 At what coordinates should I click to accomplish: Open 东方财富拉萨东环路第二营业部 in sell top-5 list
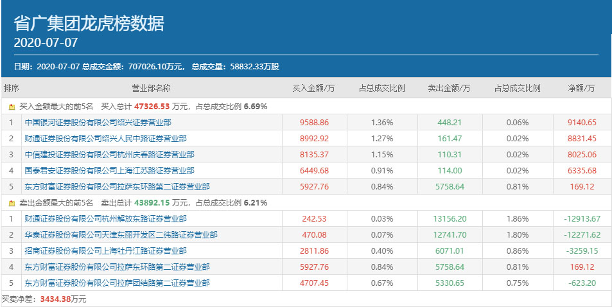(x=117, y=267)
